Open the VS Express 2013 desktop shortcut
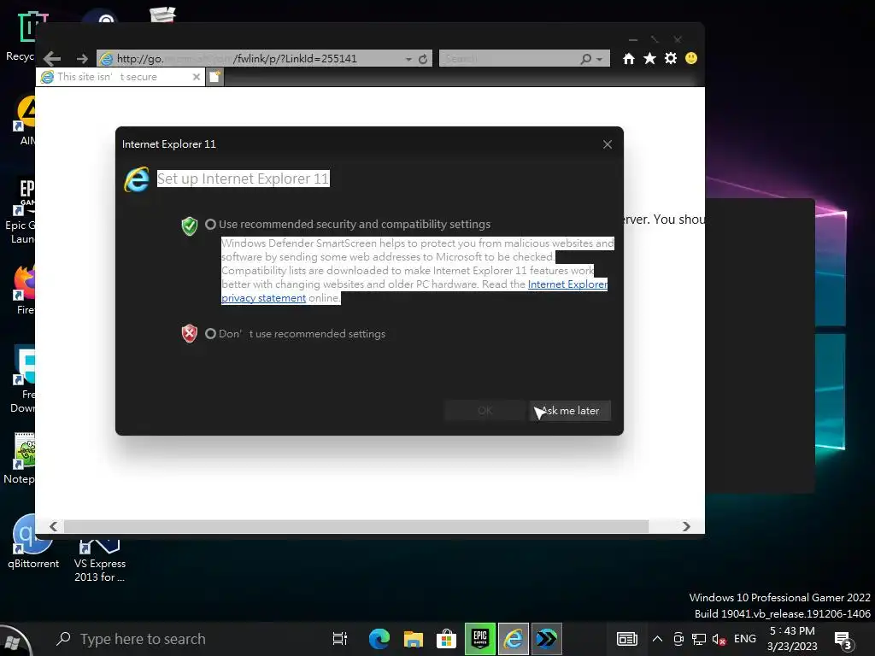Viewport: 875px width, 656px height. (x=100, y=560)
